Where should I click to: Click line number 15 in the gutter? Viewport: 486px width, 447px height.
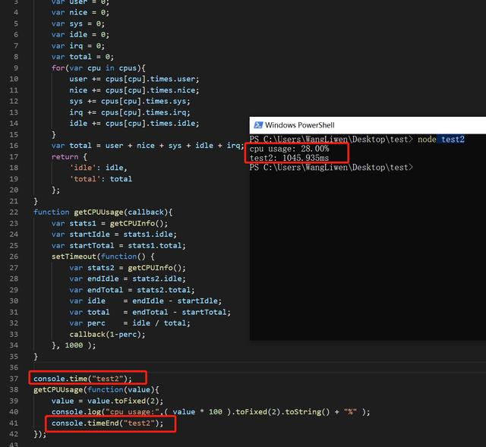coord(14,134)
